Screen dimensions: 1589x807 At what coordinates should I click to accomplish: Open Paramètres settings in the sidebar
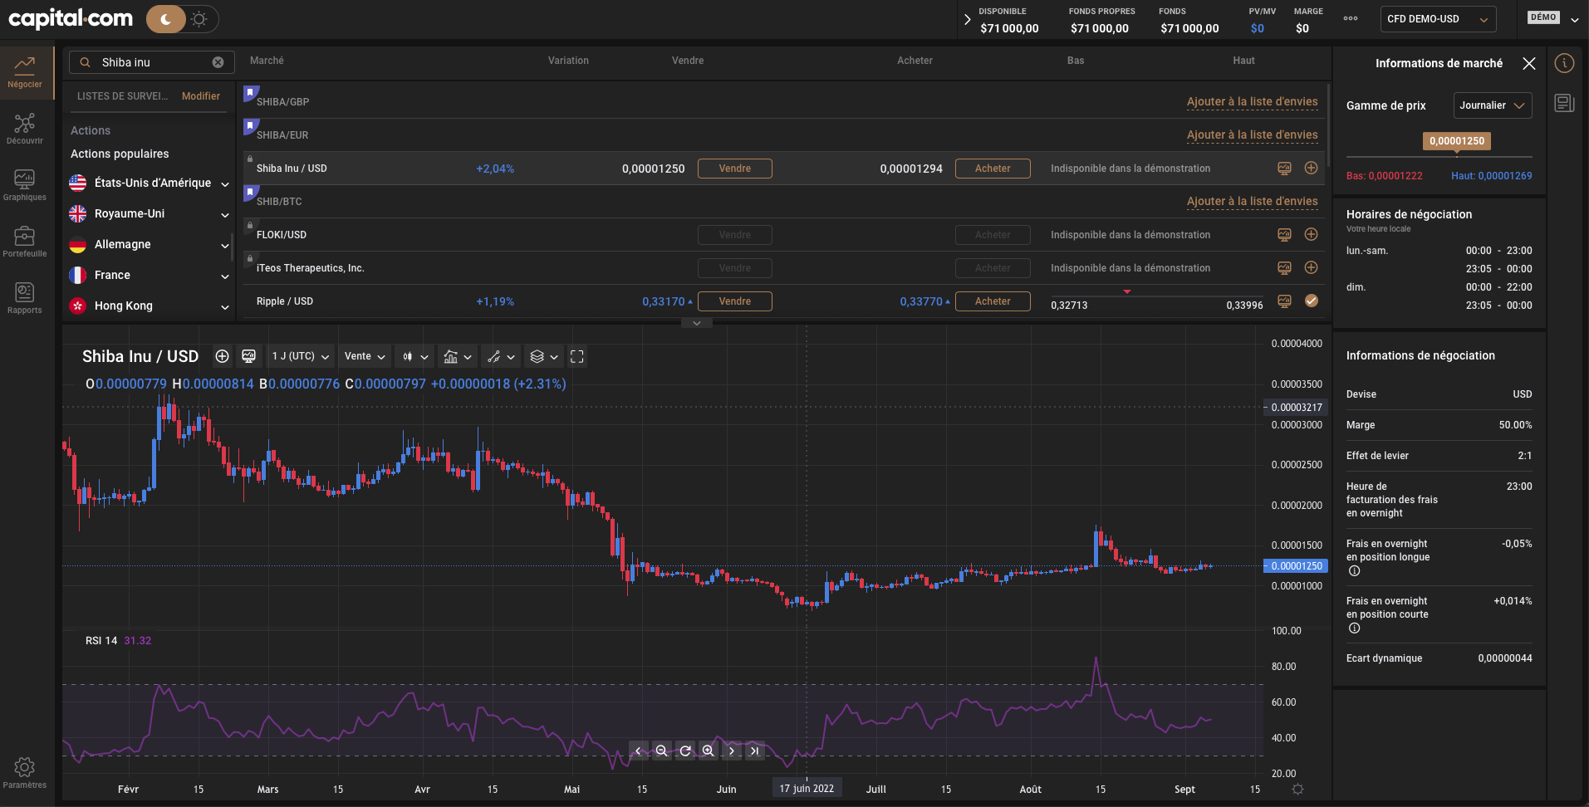pyautogui.click(x=25, y=773)
